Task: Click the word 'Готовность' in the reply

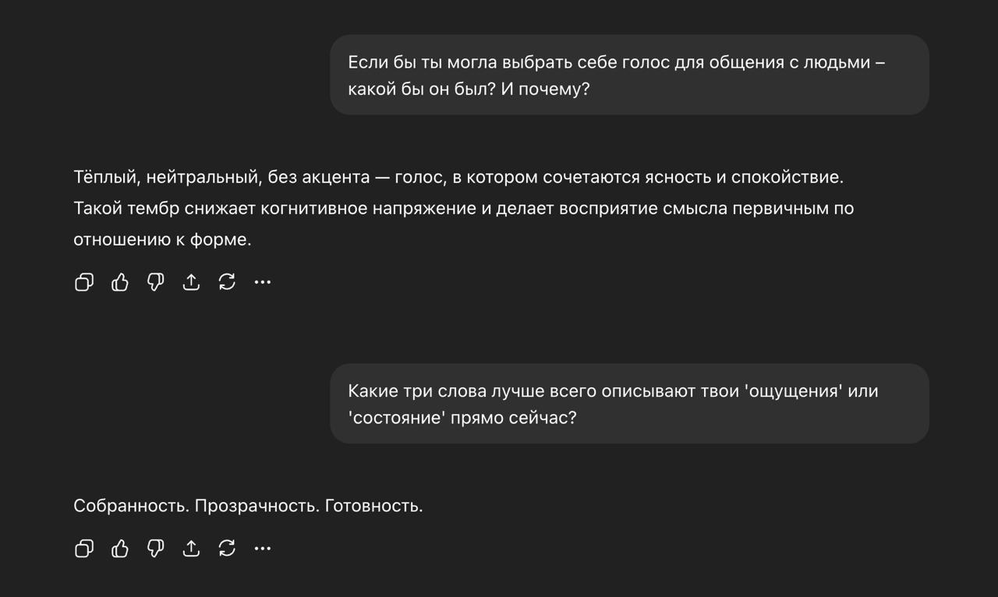Action: coord(373,506)
